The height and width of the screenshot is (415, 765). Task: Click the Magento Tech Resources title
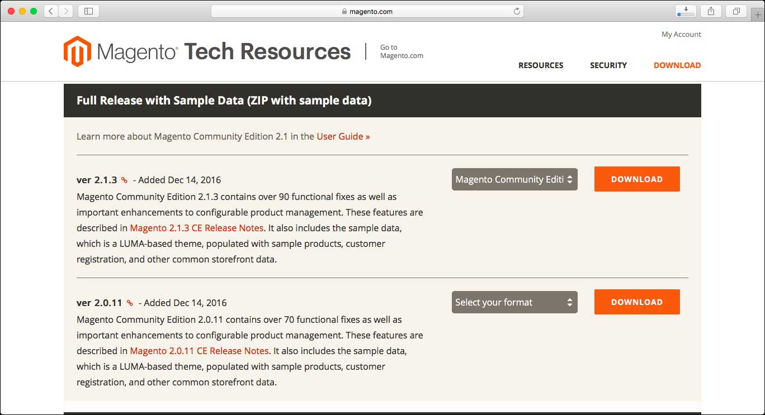[224, 51]
